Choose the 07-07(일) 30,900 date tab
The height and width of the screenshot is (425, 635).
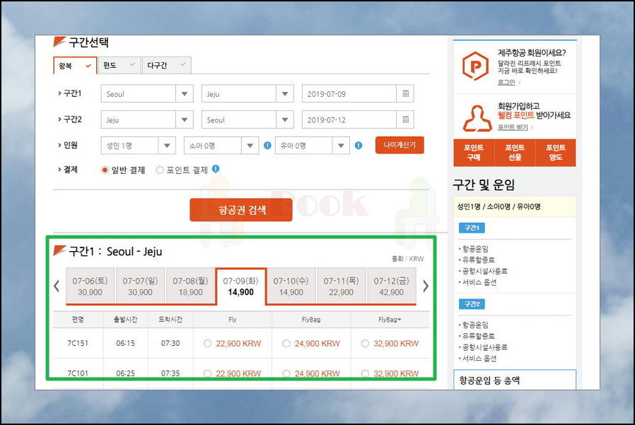click(x=140, y=286)
